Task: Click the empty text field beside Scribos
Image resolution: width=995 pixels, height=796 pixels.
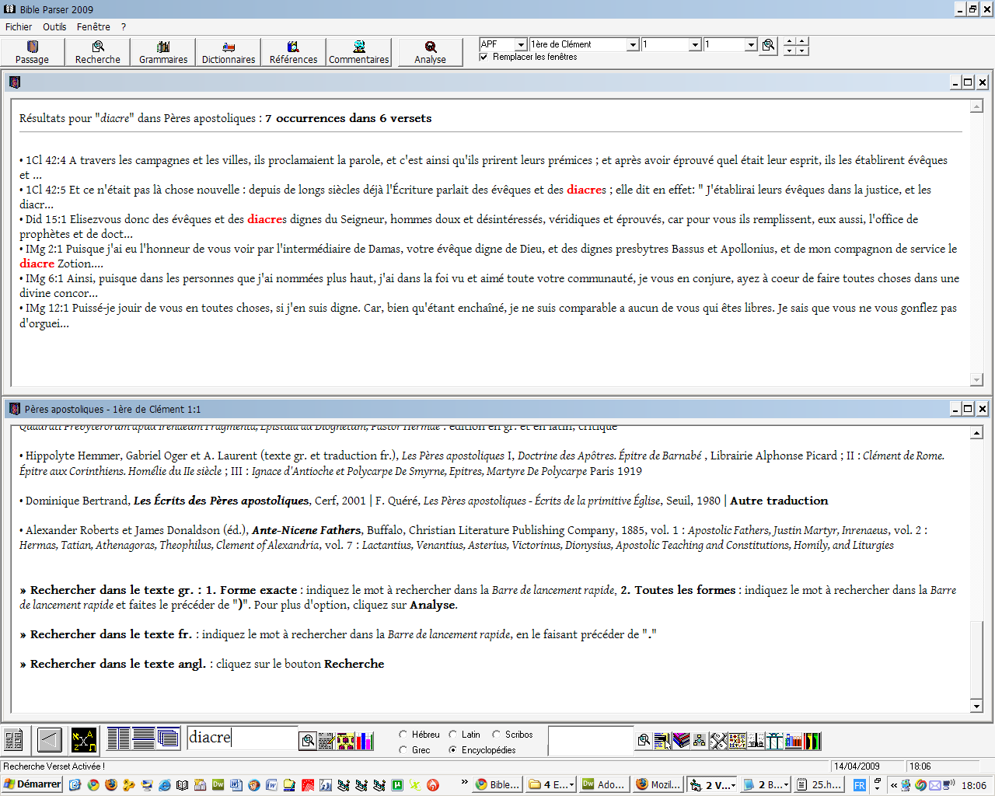Action: point(591,740)
